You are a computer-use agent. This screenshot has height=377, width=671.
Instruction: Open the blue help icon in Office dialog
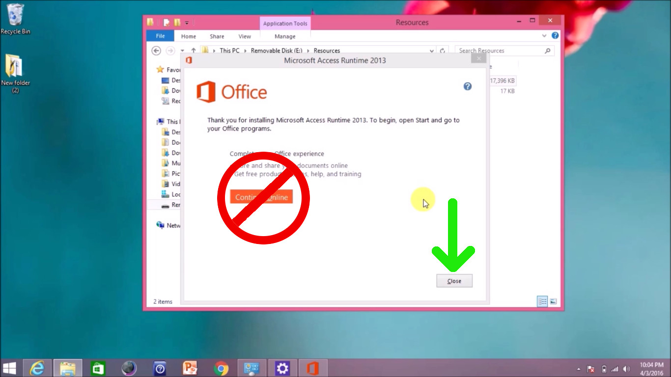click(x=468, y=86)
